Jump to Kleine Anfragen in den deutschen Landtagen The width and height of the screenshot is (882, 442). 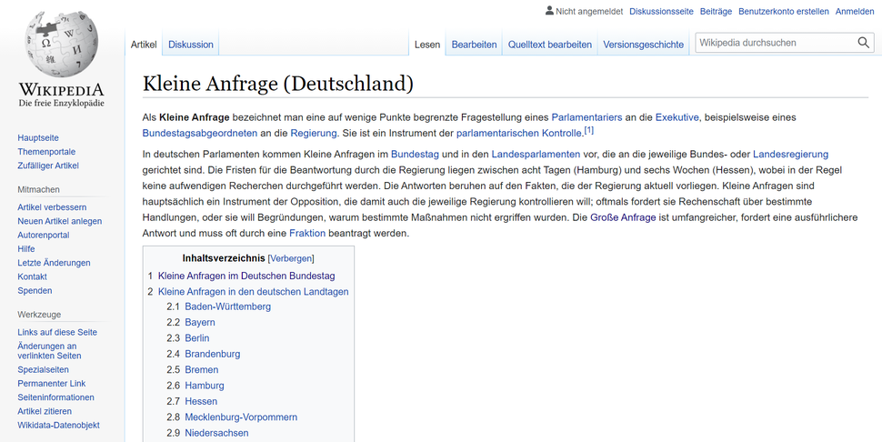[x=253, y=292]
